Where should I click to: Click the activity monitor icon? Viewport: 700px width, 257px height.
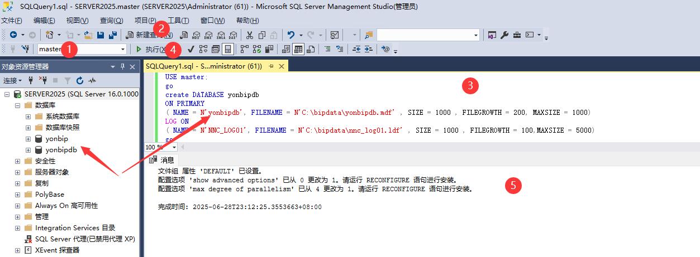pos(334,35)
